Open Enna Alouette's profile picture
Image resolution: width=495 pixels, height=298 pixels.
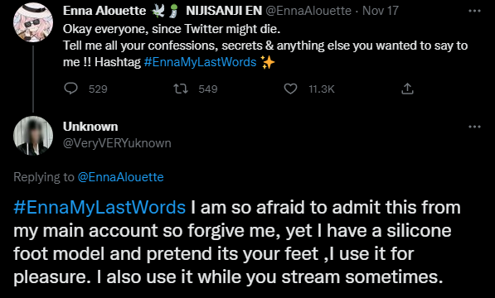33,22
